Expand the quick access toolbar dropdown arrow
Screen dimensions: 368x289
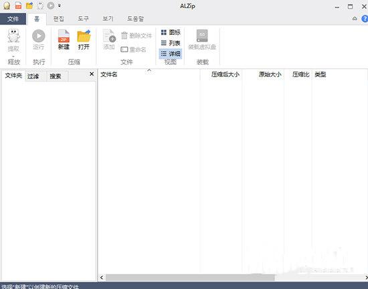click(60, 5)
